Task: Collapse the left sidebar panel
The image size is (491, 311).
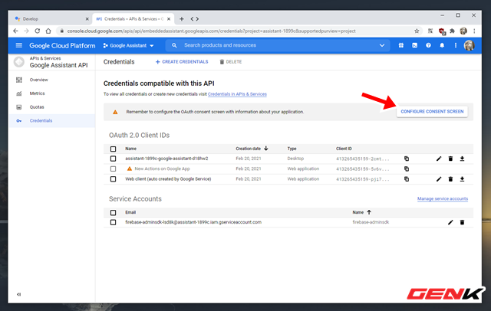Action: [18, 294]
